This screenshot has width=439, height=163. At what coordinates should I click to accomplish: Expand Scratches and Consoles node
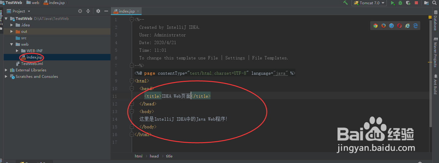[6, 76]
